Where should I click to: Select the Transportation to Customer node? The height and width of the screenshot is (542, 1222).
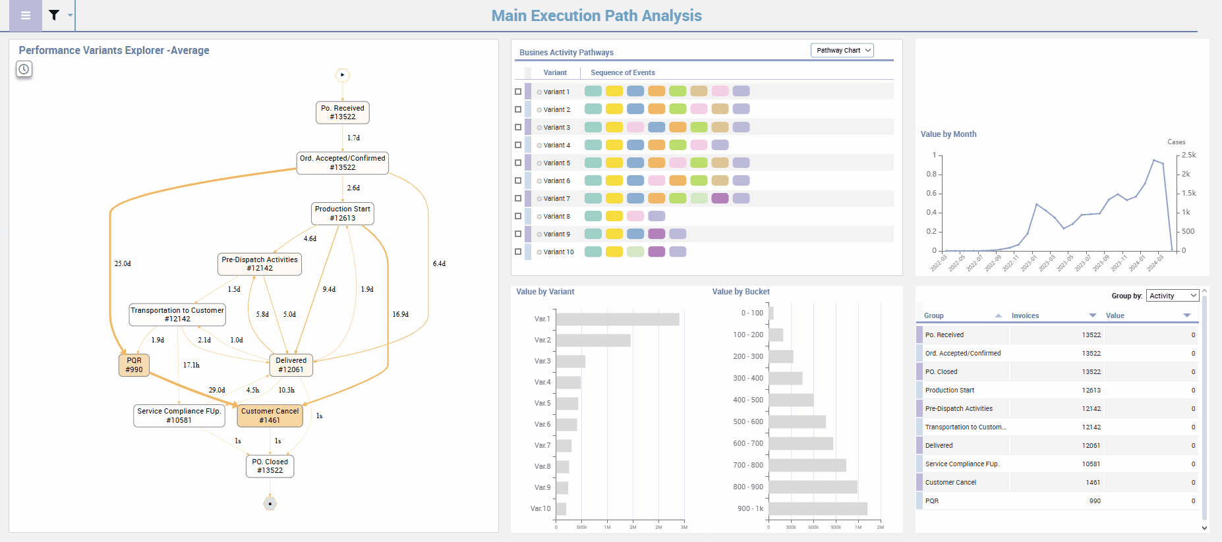pyautogui.click(x=177, y=315)
